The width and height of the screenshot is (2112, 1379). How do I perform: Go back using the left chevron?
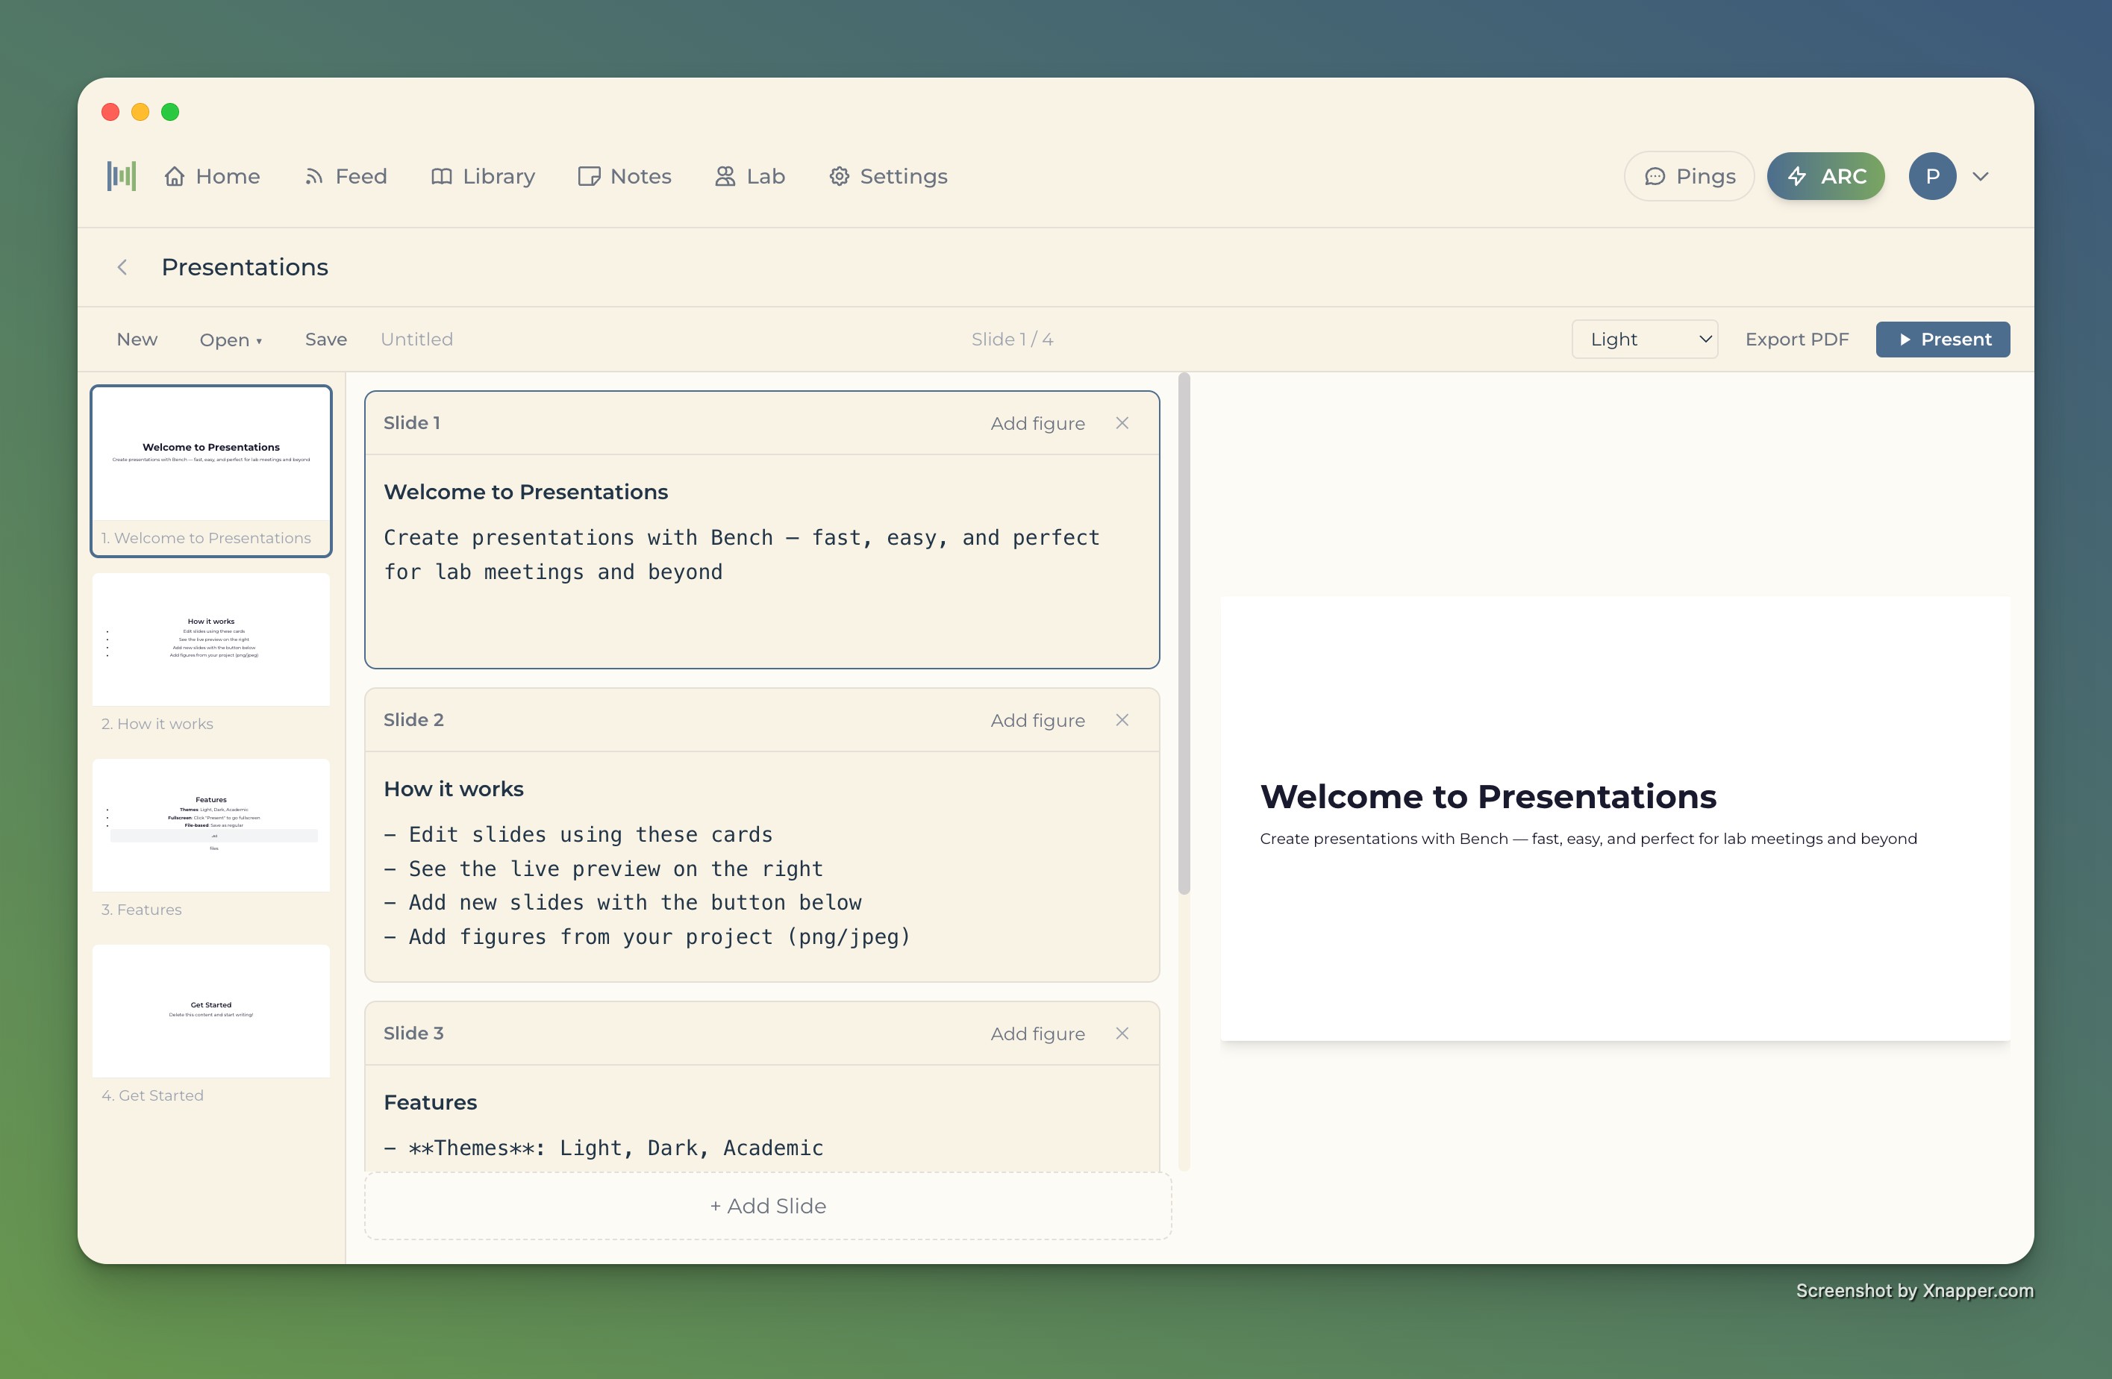point(122,267)
